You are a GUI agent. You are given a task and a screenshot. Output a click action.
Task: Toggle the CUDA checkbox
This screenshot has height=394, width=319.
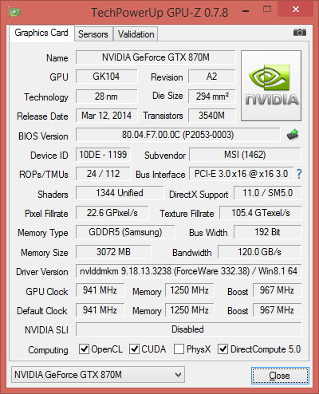[x=134, y=349]
